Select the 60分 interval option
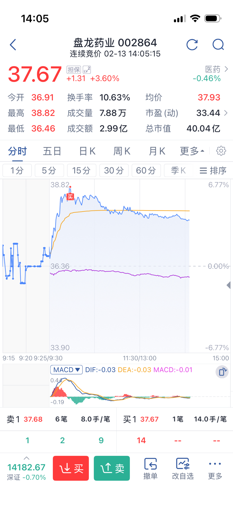The width and height of the screenshot is (233, 505). [x=146, y=170]
